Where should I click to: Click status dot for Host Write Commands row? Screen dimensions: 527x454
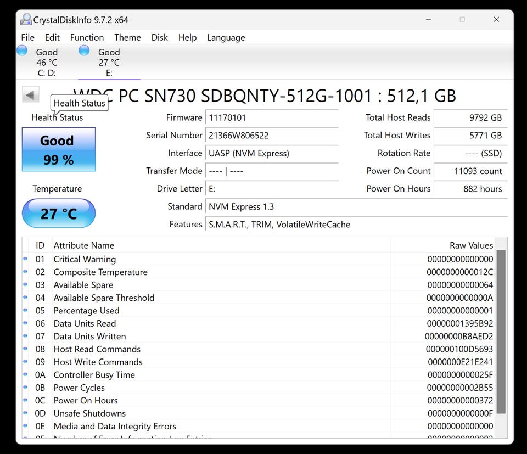tap(25, 362)
